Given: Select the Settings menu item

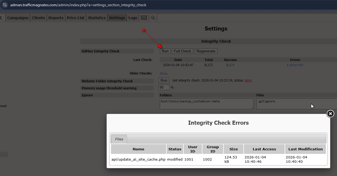Looking at the screenshot, I should pyautogui.click(x=117, y=18).
